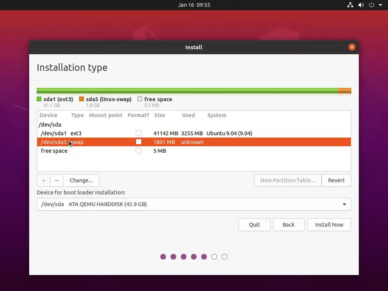Click the Mount point column header
Image resolution: width=388 pixels, height=291 pixels.
pyautogui.click(x=106, y=115)
